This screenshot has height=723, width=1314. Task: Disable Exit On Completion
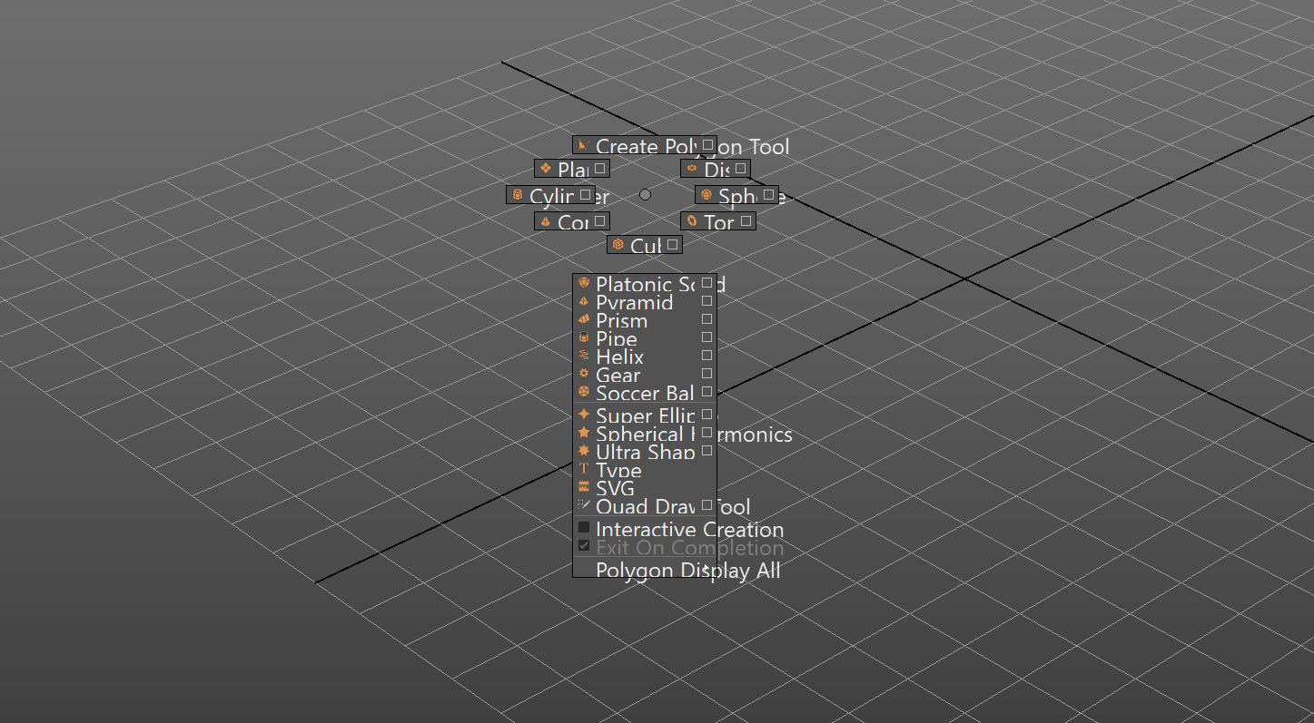[x=583, y=544]
